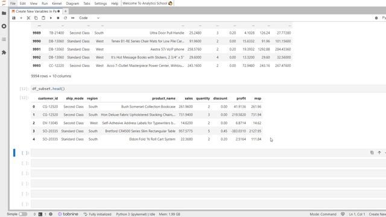Click the tabnine status bar item

(x=68, y=214)
